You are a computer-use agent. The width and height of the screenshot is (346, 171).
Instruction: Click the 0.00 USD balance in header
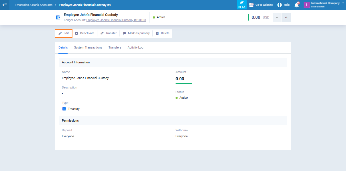260,17
